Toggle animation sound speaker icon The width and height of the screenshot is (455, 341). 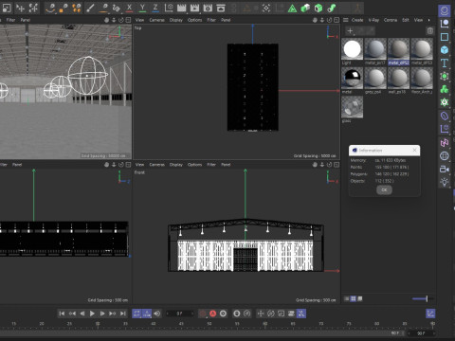pos(157,314)
